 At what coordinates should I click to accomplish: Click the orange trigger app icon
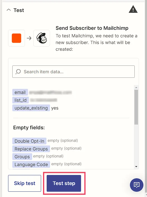point(16,38)
